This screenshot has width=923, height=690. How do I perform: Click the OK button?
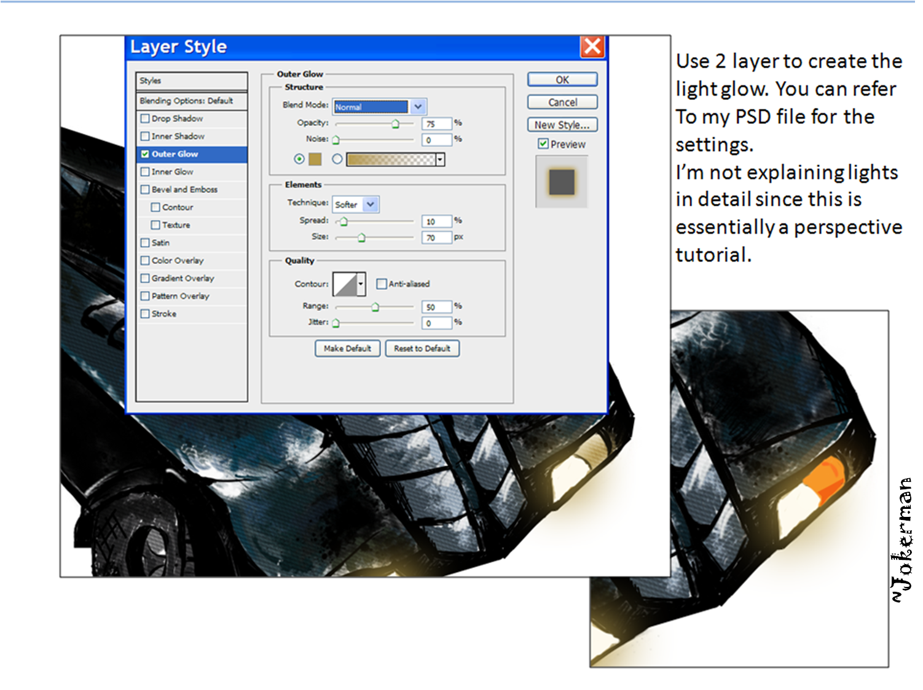point(562,80)
